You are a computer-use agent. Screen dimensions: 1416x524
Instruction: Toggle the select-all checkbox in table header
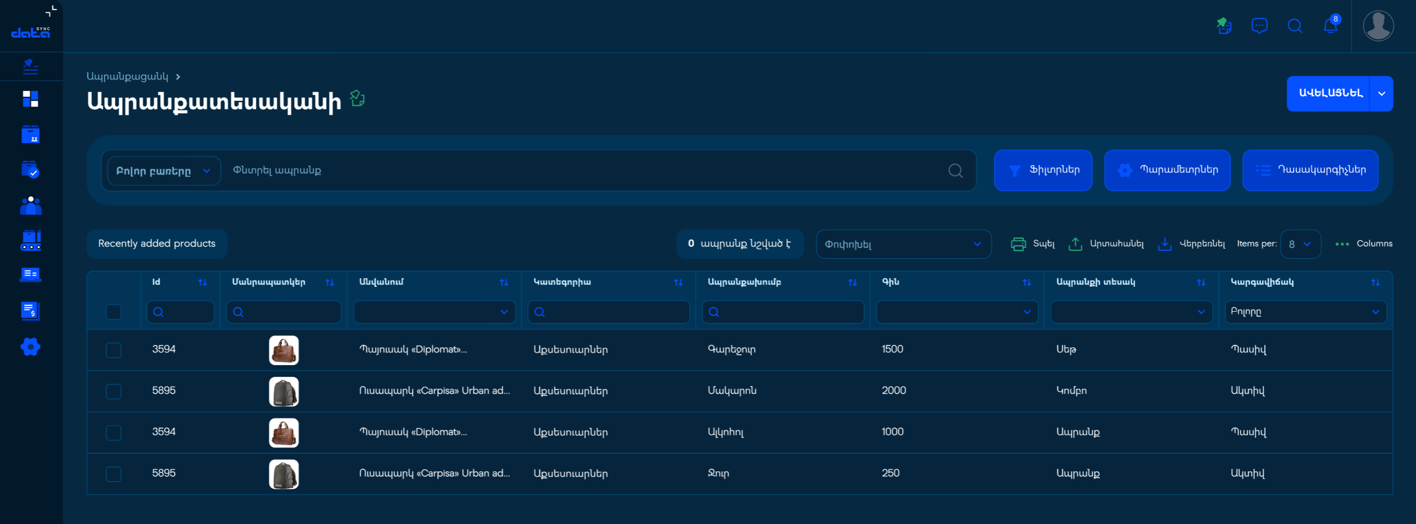(114, 312)
